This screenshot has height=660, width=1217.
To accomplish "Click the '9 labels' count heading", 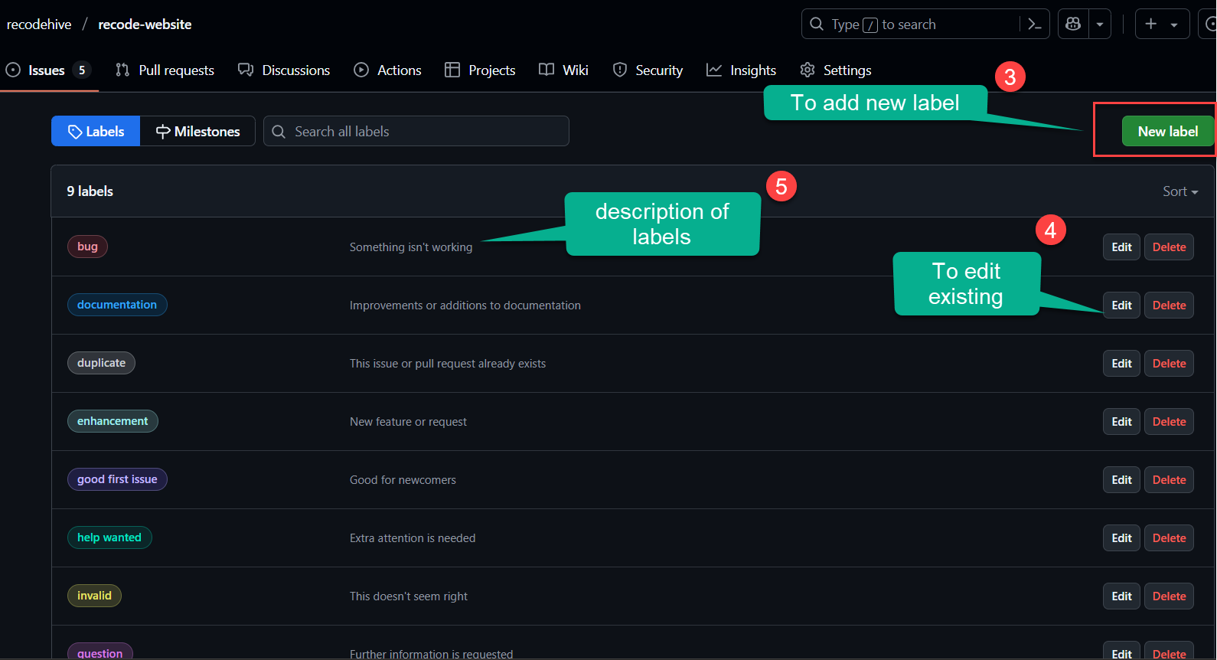I will 90,191.
